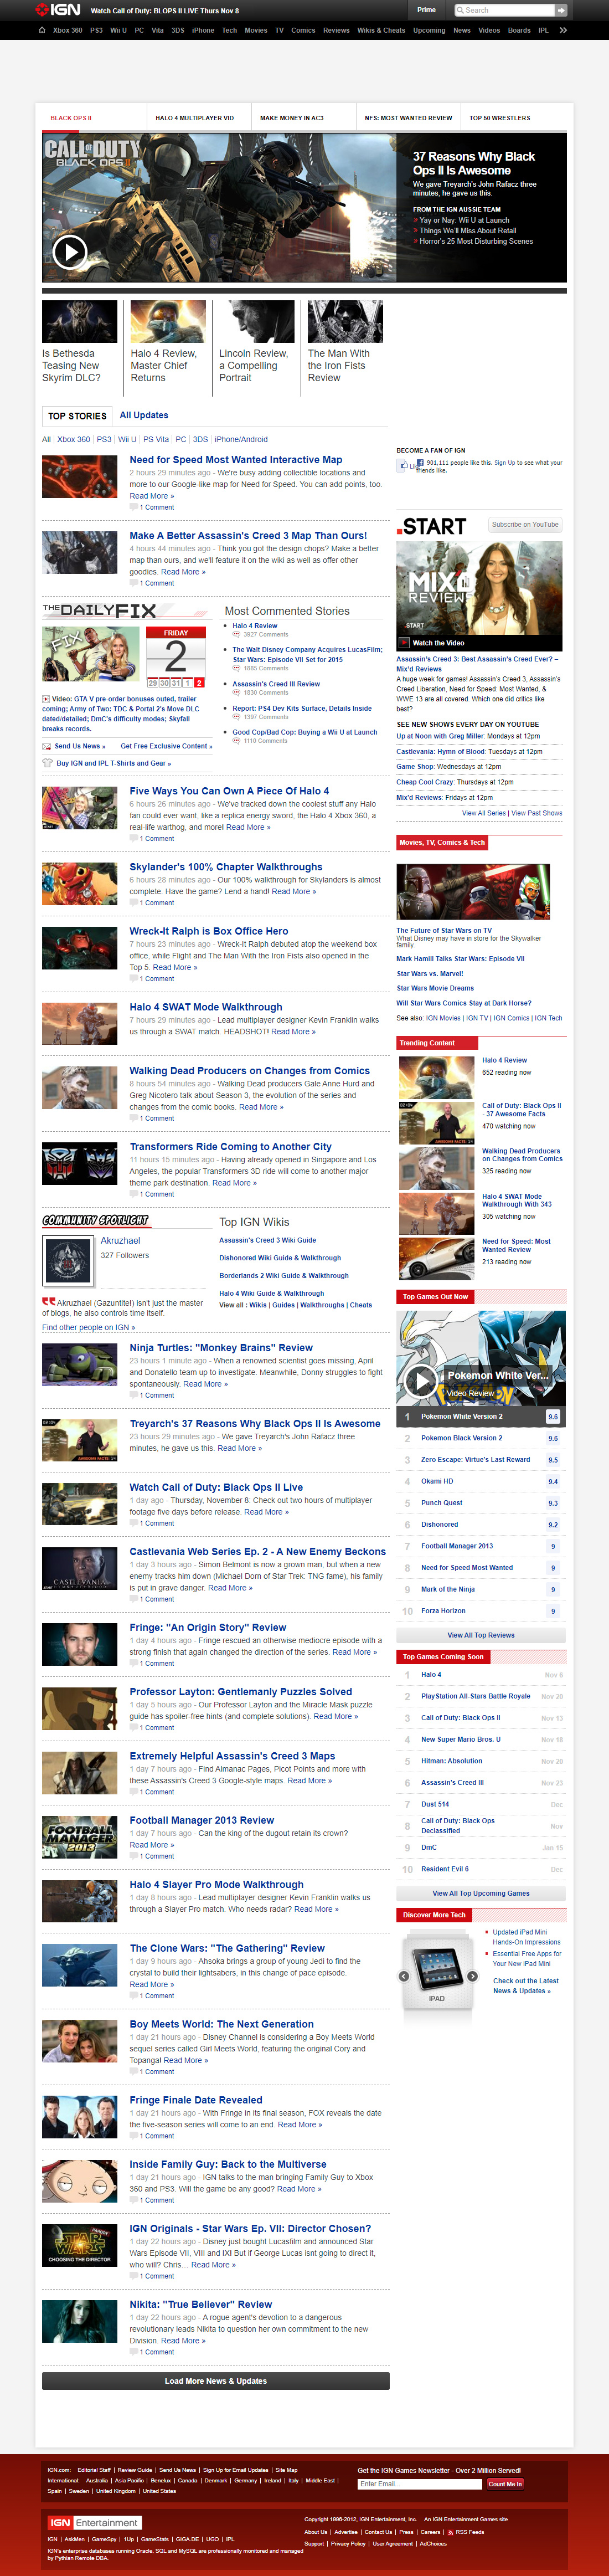This screenshot has height=2576, width=609.
Task: Click View All Top Reviews button
Action: (481, 1635)
